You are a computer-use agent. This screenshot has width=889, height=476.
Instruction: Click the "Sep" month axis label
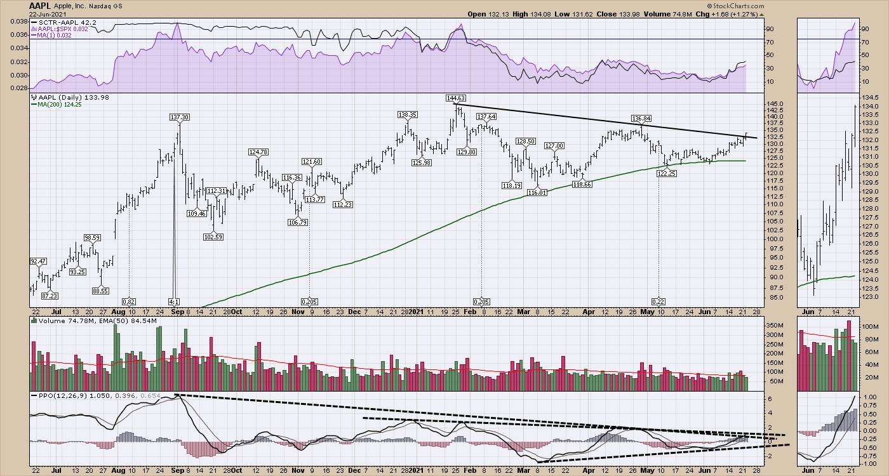(177, 312)
